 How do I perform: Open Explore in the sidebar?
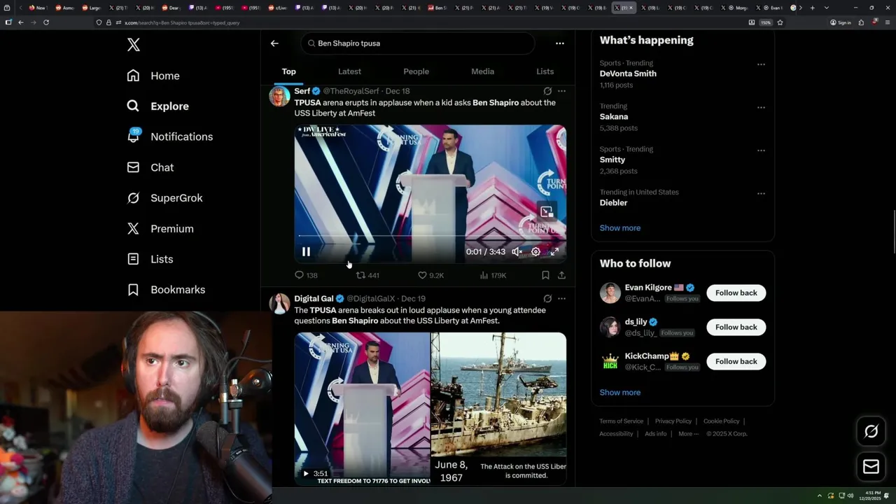click(x=158, y=106)
